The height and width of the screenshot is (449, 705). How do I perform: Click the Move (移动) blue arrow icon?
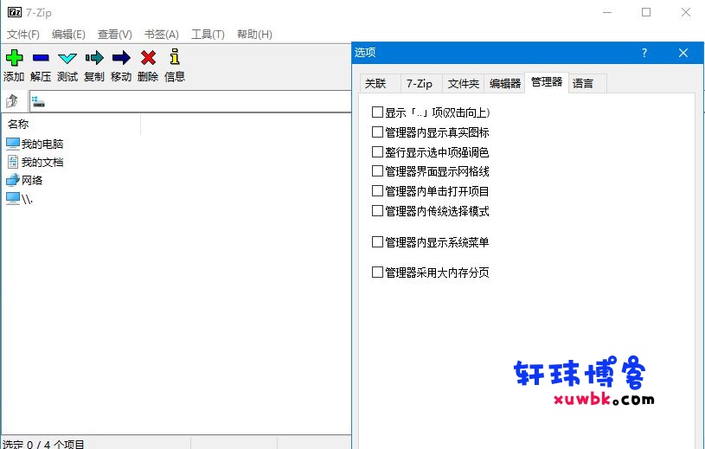tap(121, 57)
